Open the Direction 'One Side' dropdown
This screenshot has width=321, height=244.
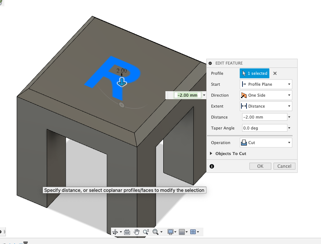tap(266, 95)
